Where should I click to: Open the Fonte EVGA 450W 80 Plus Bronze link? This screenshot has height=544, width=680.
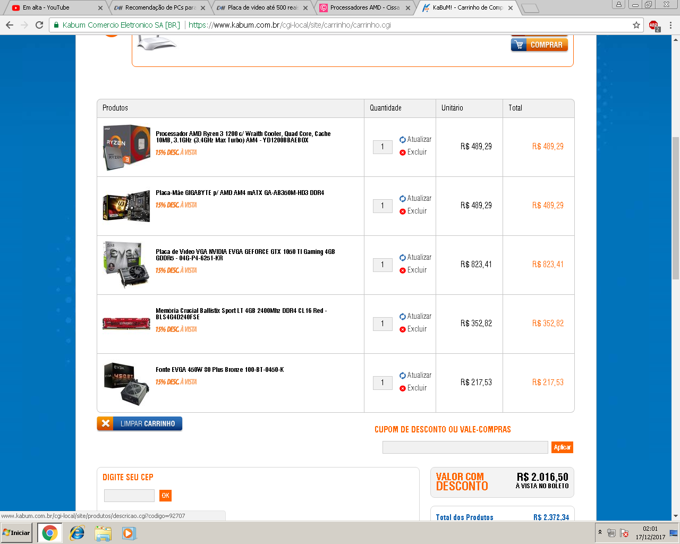(x=219, y=370)
